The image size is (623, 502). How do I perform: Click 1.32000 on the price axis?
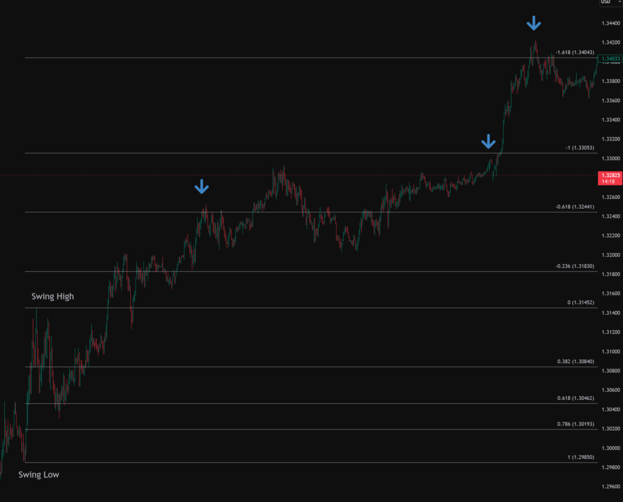click(611, 255)
